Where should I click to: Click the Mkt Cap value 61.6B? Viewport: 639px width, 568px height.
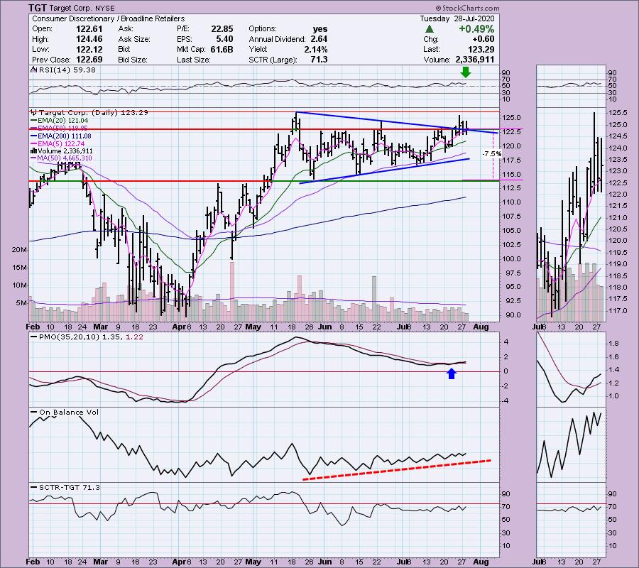222,49
